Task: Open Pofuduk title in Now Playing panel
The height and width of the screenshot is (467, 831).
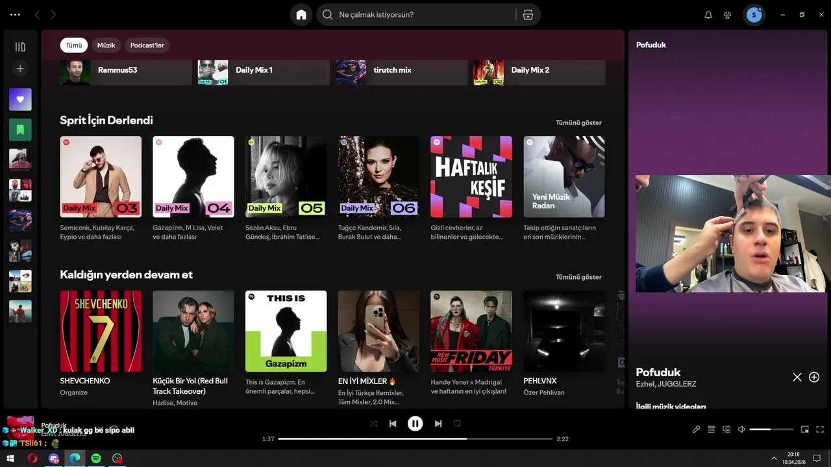Action: coord(658,372)
